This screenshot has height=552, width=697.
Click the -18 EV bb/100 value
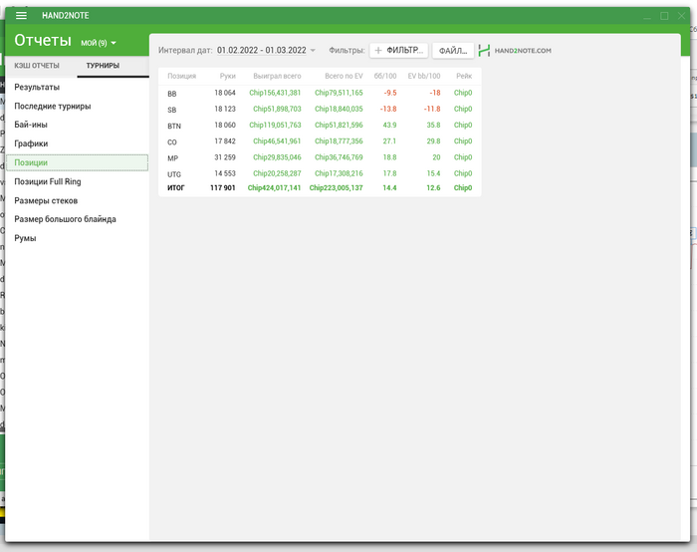point(435,93)
